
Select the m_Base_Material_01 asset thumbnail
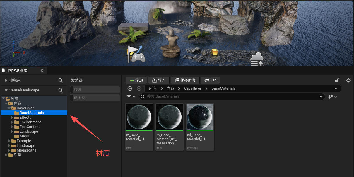[x=139, y=117]
